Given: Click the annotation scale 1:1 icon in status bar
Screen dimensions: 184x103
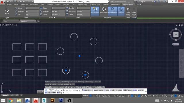Looking at the screenshot, I should (x=149, y=96).
